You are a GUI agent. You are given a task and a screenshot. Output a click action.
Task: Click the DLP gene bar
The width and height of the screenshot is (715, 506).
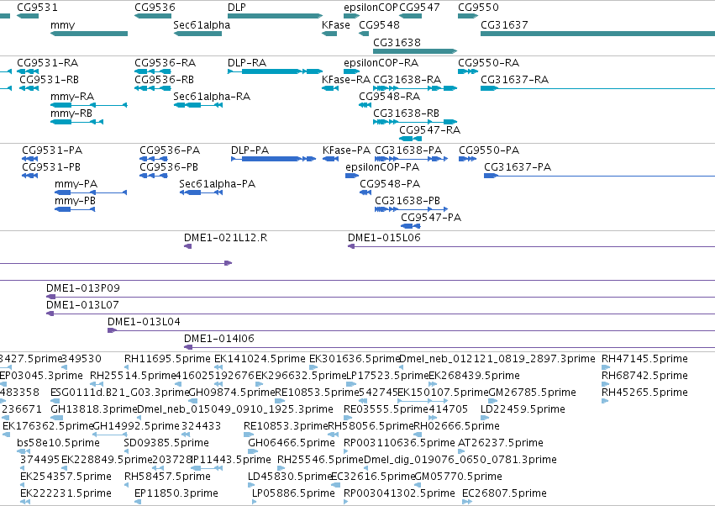(x=275, y=16)
